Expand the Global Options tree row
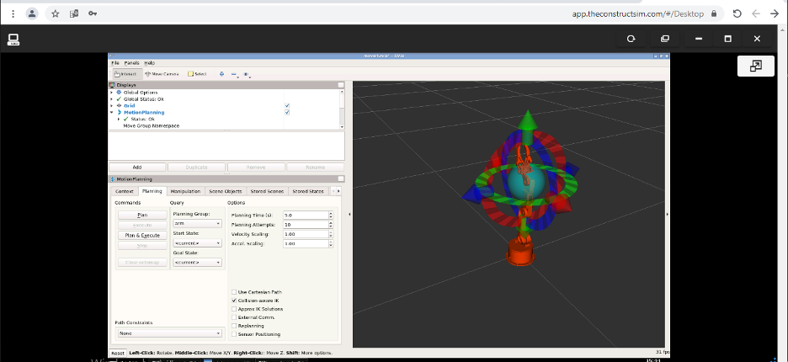 112,93
